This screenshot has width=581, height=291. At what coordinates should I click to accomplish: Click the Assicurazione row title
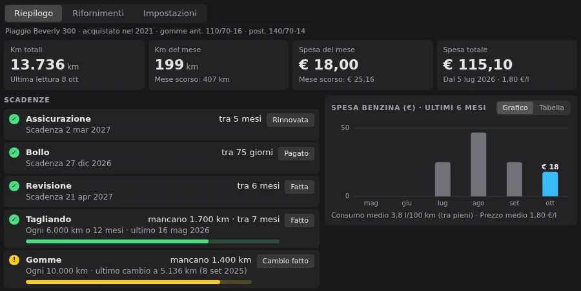[58, 118]
